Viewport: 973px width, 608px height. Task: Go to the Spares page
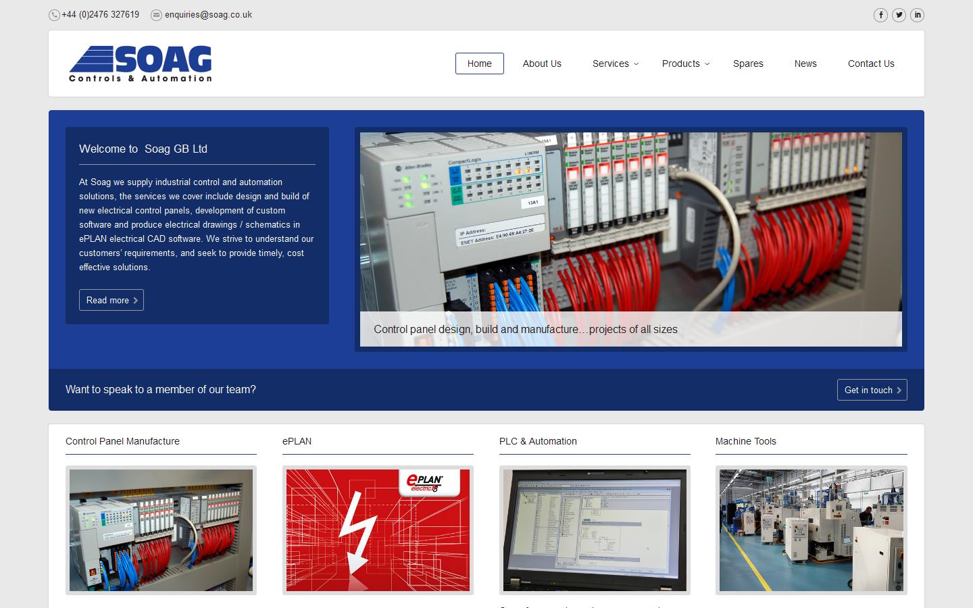click(748, 64)
